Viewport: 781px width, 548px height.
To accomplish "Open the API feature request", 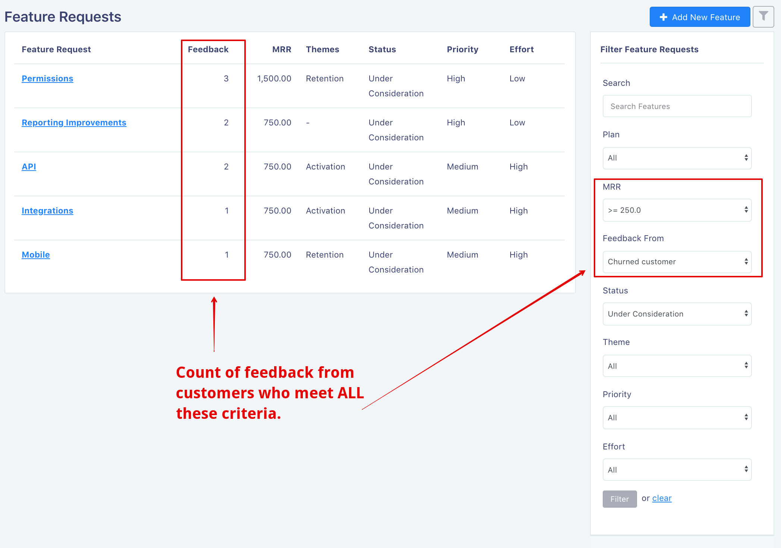I will pyautogui.click(x=29, y=166).
